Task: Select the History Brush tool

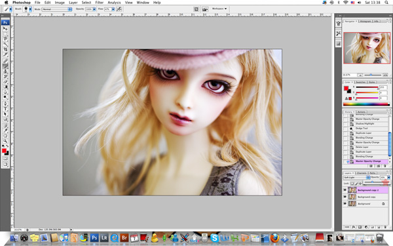Action: pyautogui.click(x=5, y=77)
